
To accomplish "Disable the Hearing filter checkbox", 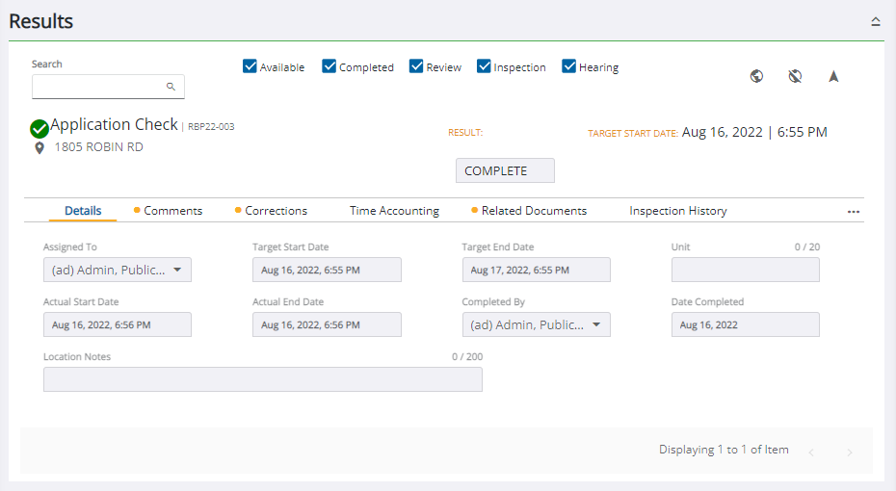I will pos(569,66).
